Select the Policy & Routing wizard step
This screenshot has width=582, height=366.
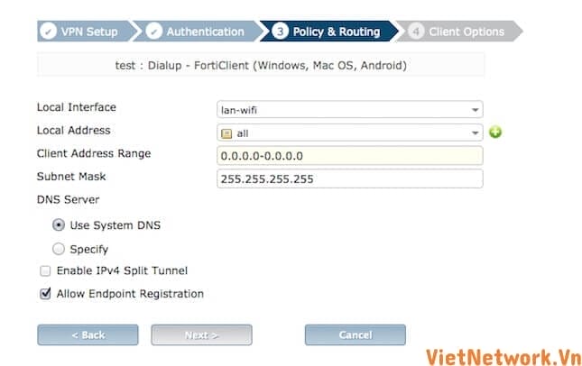pos(328,32)
